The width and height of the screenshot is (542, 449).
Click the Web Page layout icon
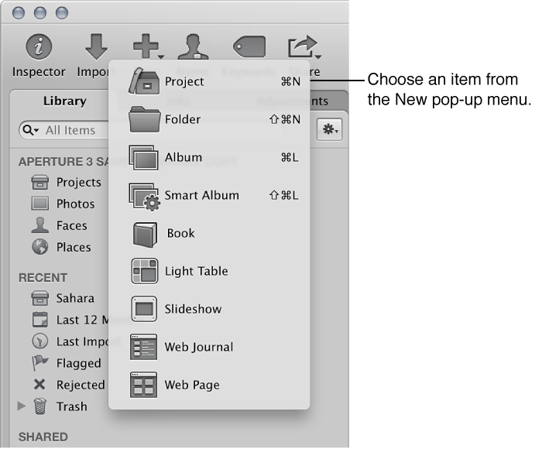tap(143, 385)
